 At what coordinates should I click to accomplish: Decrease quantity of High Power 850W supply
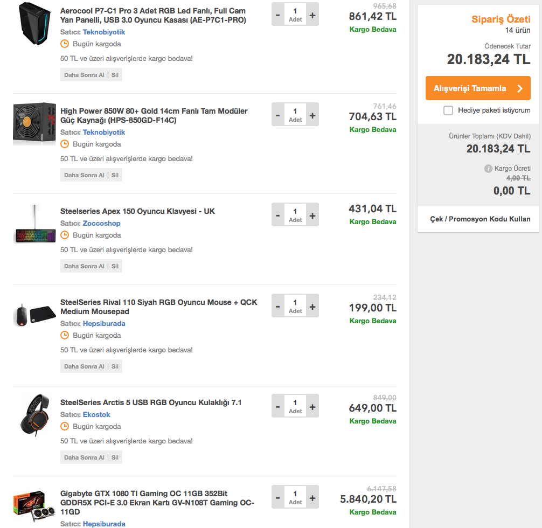278,115
